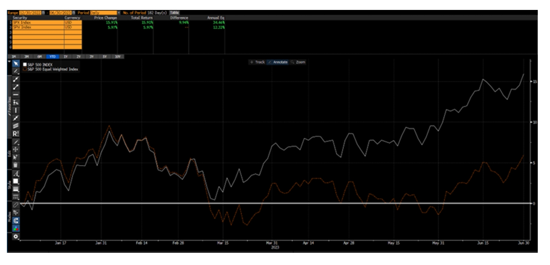This screenshot has width=550, height=265.
Task: Click the R regression annotation tool
Action: pos(16,134)
